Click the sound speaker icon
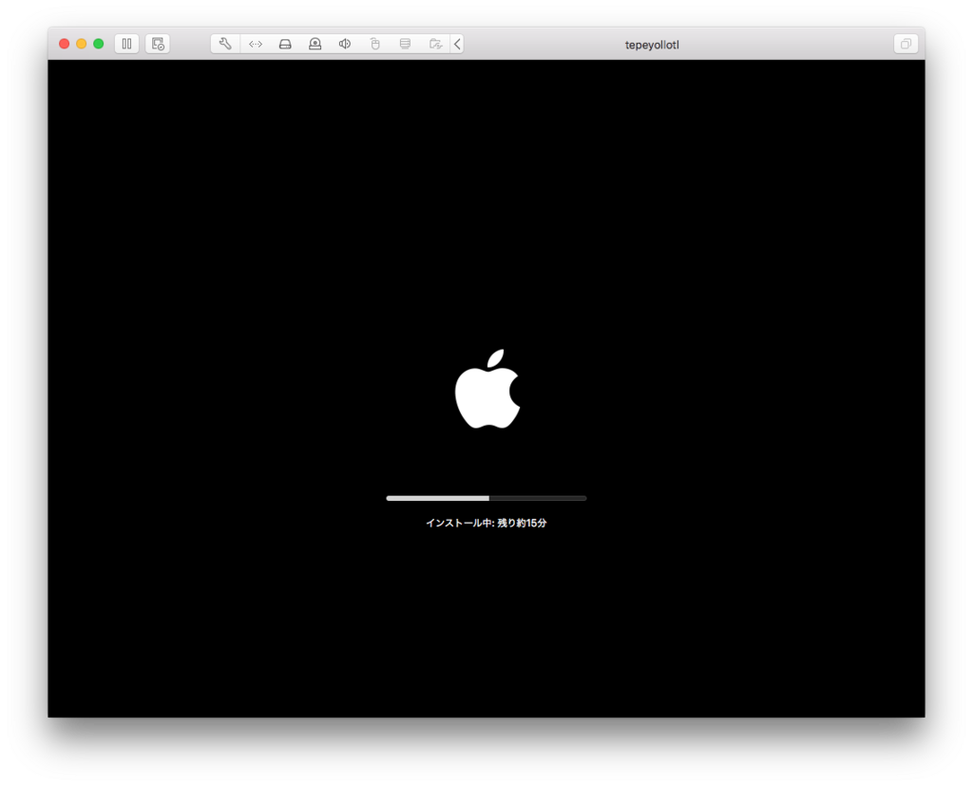This screenshot has height=786, width=973. coord(345,44)
